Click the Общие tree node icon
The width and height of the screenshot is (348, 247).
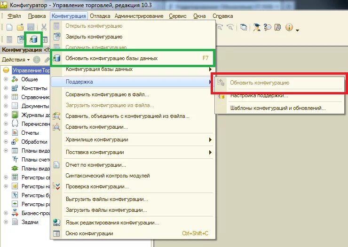click(15, 79)
